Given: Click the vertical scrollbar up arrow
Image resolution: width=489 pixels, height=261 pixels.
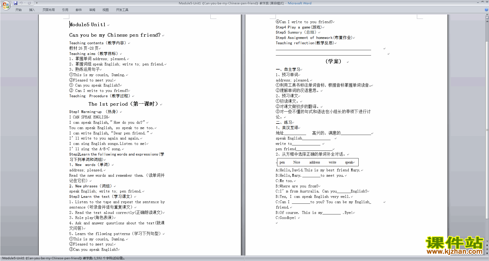Looking at the screenshot, I should coord(487,21).
